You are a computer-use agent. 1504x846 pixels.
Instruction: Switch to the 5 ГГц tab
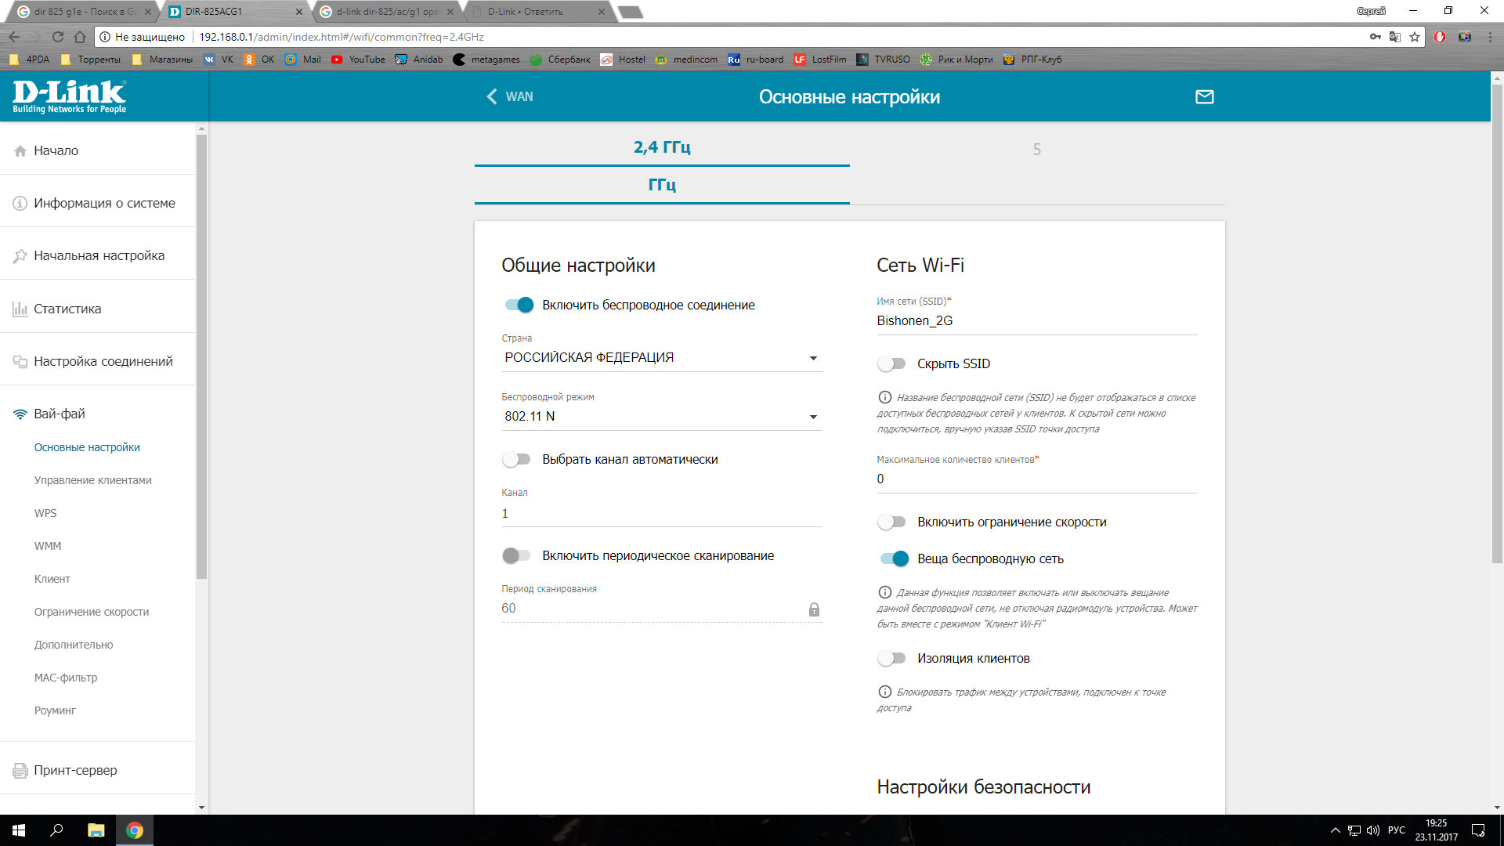pyautogui.click(x=1036, y=150)
